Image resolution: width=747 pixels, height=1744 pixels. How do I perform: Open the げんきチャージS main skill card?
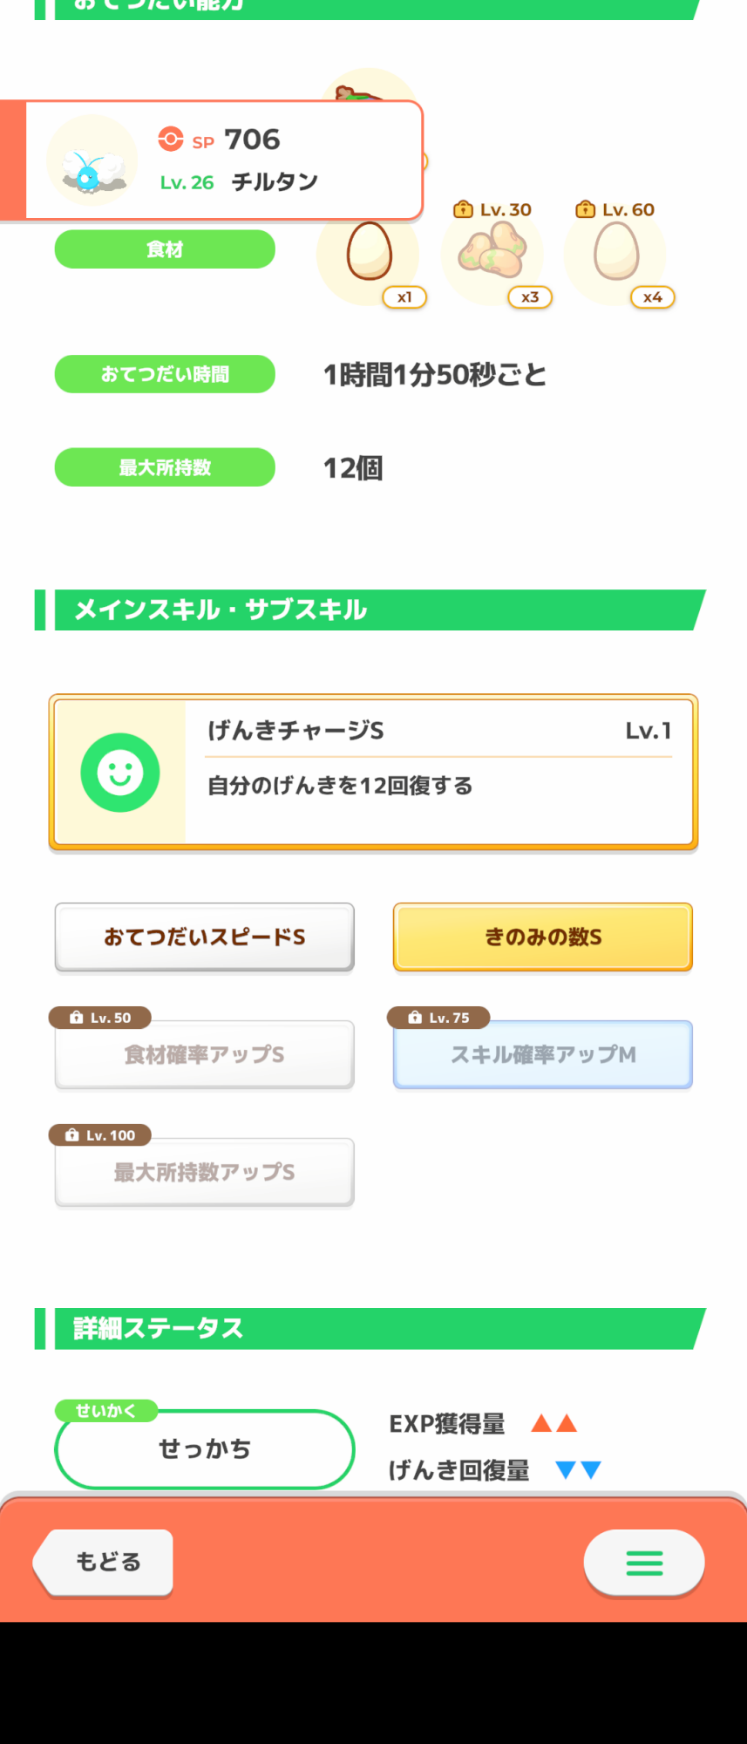pyautogui.click(x=439, y=772)
